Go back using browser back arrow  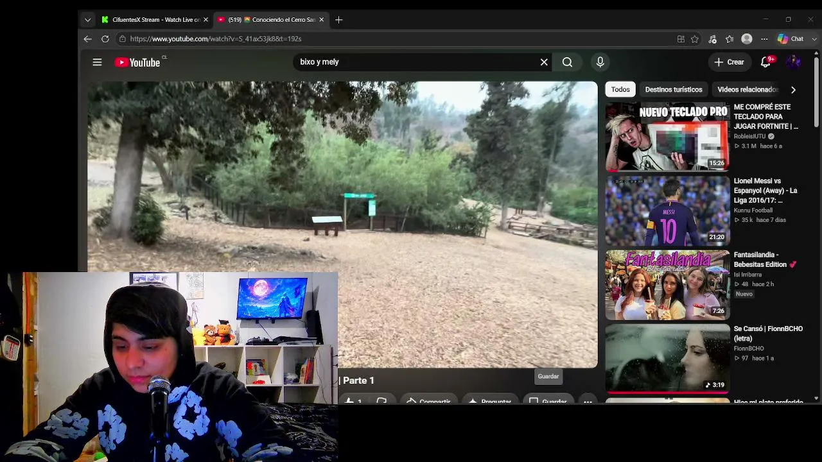coord(87,39)
